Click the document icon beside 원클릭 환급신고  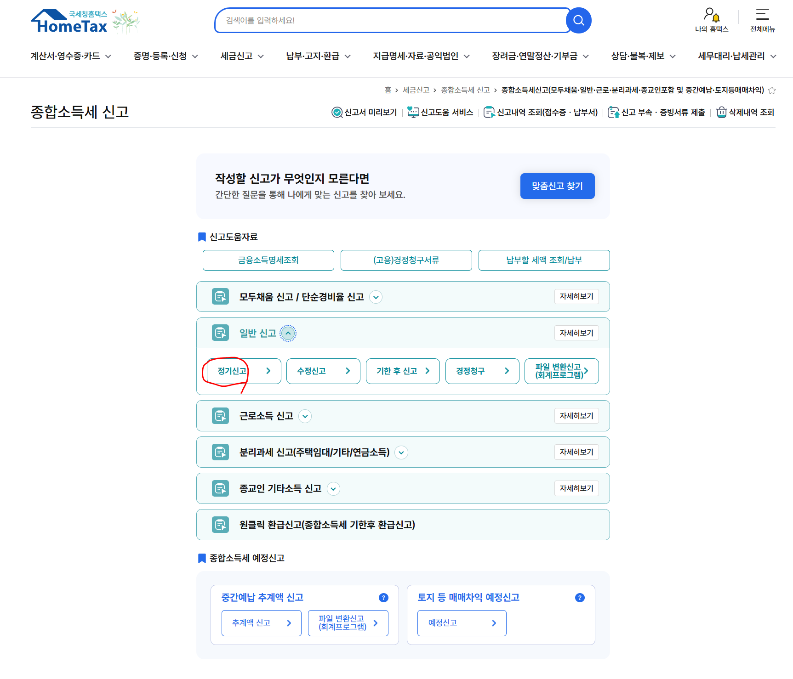tap(220, 525)
